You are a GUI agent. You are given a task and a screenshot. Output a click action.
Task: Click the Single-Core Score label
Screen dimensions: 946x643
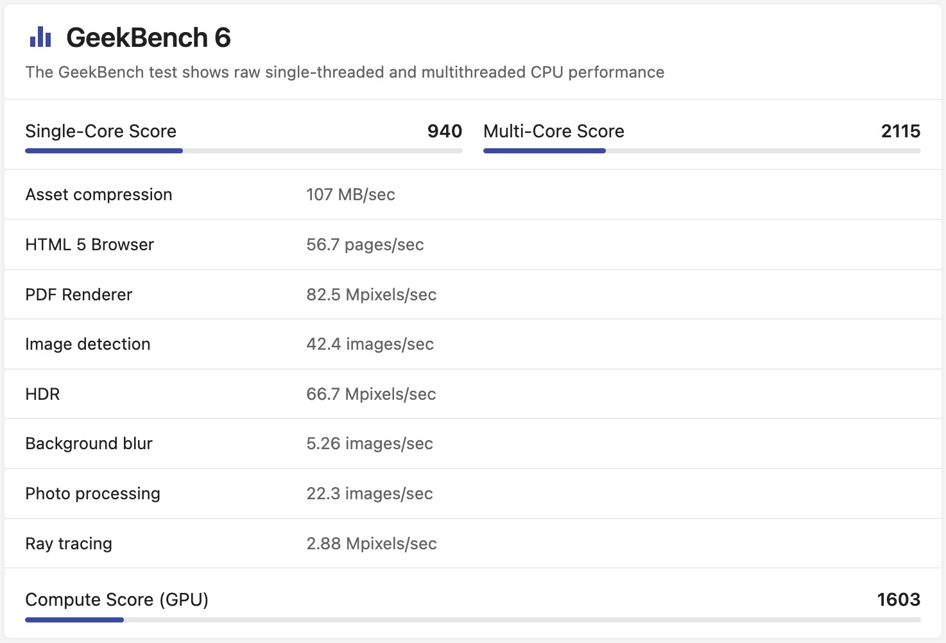pyautogui.click(x=101, y=131)
